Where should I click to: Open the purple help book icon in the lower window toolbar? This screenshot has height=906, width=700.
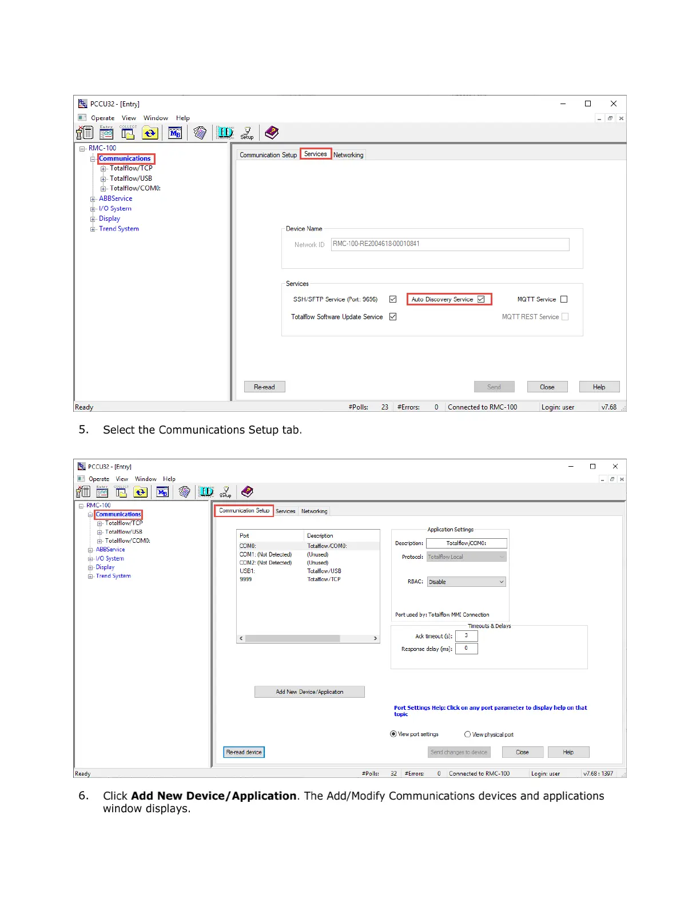(x=247, y=491)
